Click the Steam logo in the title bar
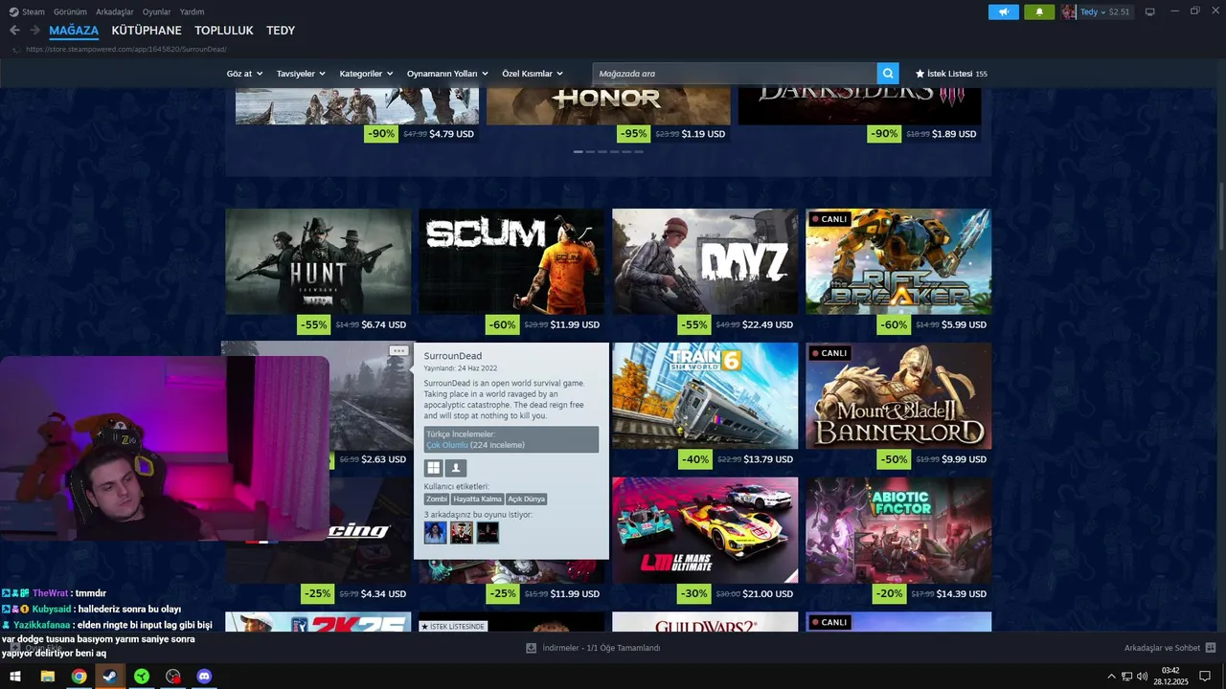The height and width of the screenshot is (689, 1226). click(13, 11)
